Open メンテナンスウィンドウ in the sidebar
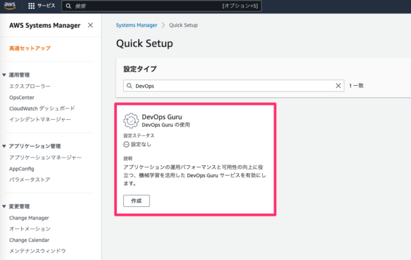The image size is (411, 260). [37, 251]
